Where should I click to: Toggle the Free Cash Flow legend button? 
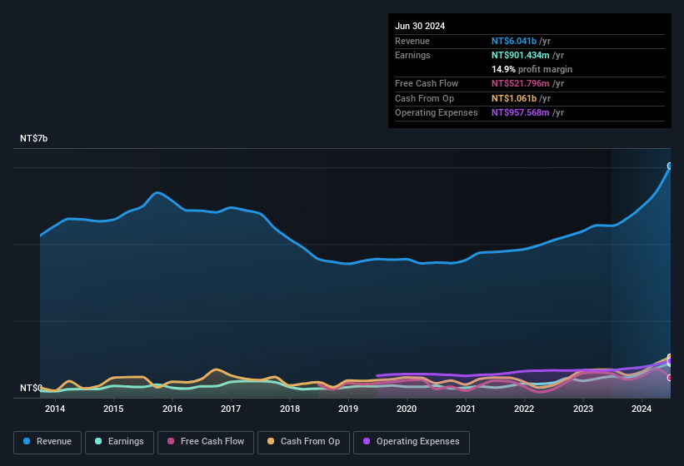(206, 442)
